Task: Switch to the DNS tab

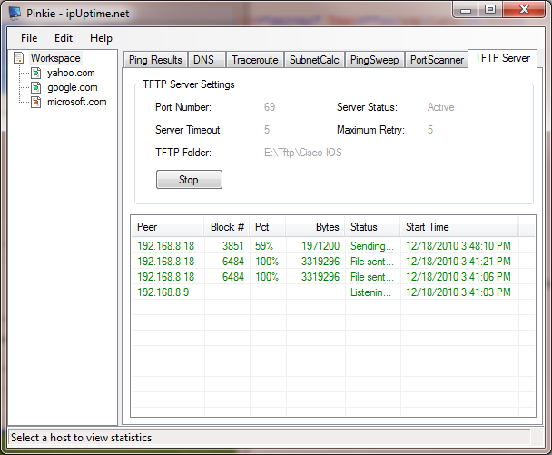Action: [206, 60]
